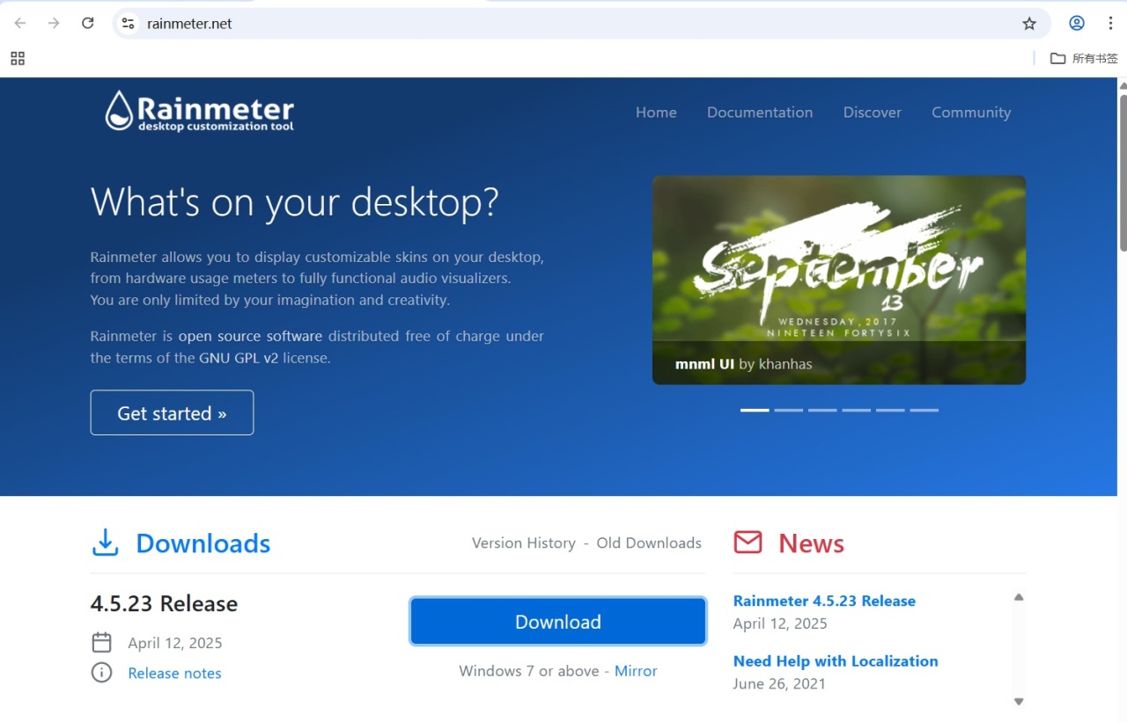This screenshot has height=722, width=1127.
Task: Click the calendar icon beside the release date
Action: [x=102, y=643]
